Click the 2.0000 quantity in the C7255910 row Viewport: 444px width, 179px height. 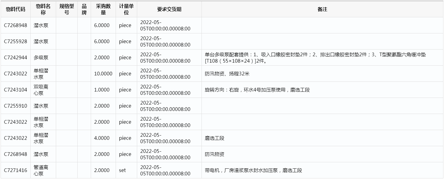[x=102, y=106]
